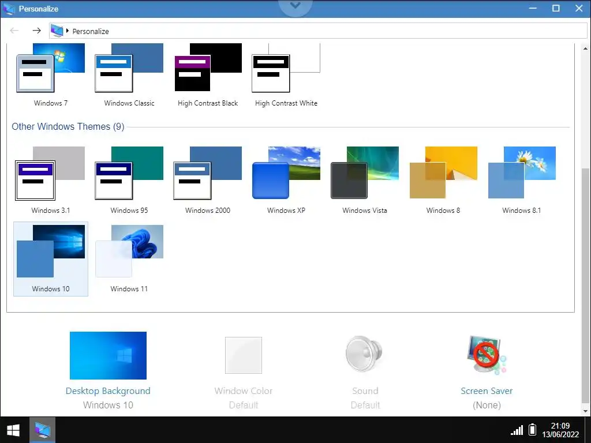Viewport: 591px width, 443px height.
Task: Pick the Windows 2000 theme icon
Action: [x=208, y=173]
